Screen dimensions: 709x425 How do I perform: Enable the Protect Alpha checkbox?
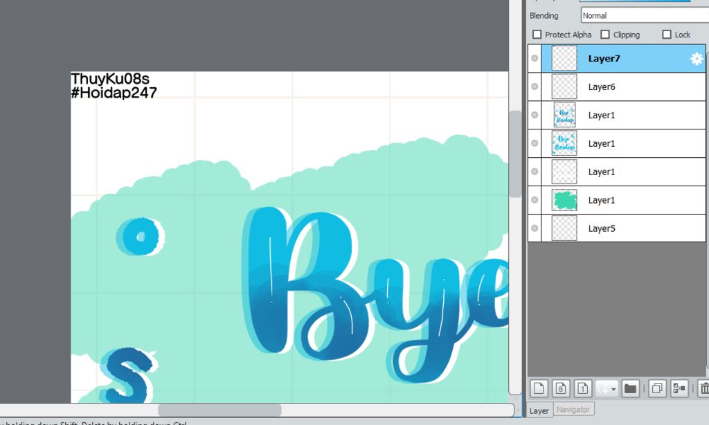[537, 35]
